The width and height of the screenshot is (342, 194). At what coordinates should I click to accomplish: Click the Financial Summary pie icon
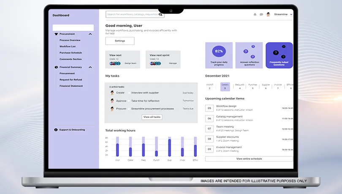point(56,67)
